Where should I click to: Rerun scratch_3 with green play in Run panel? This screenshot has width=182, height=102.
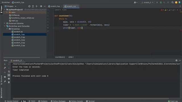(5, 64)
